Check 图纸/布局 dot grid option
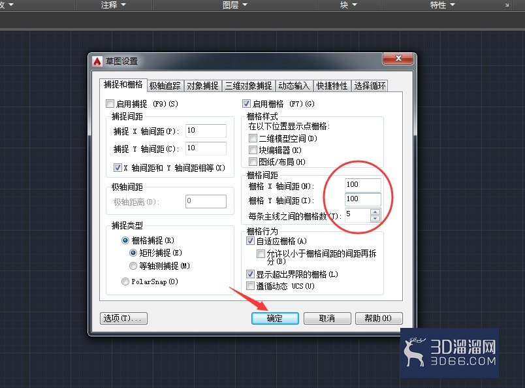Image resolution: width=525 pixels, height=388 pixels. (253, 162)
